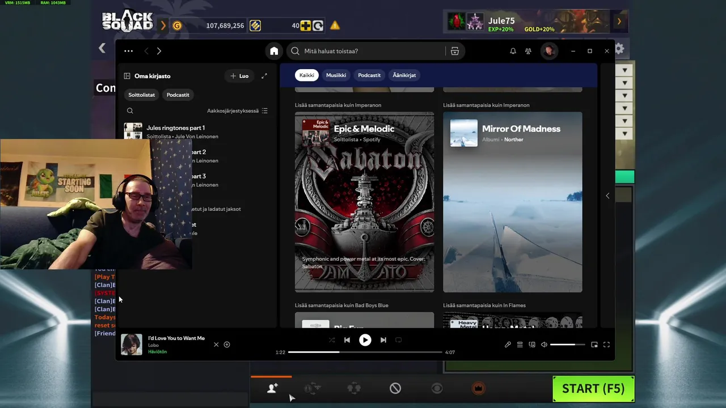Open Spotify's three-dot menu
The image size is (726, 408).
pos(129,51)
